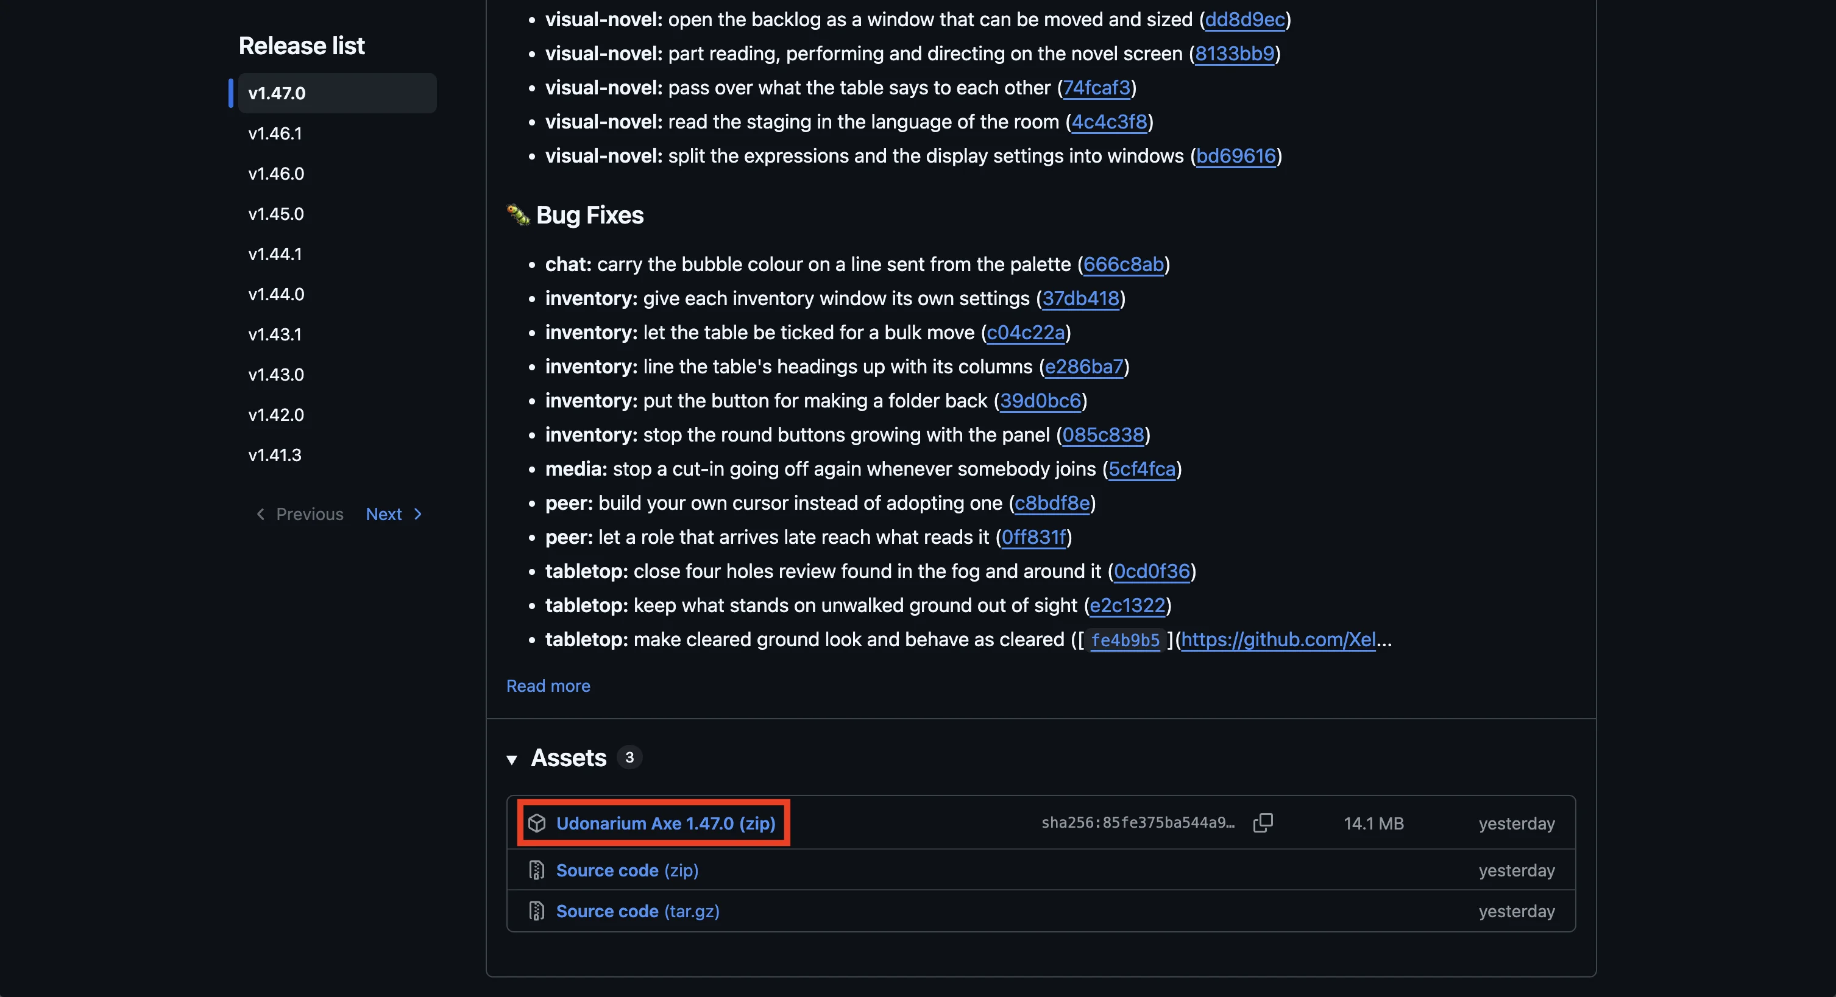Open commit dd8d9ec for backlog window
Viewport: 1836px width, 997px height.
(x=1245, y=19)
